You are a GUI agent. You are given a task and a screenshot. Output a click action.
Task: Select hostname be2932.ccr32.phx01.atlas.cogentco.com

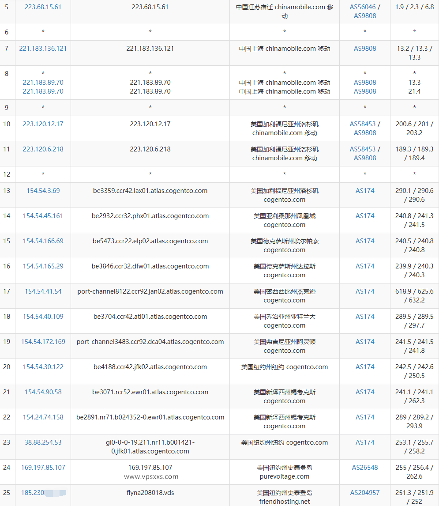[x=150, y=216]
